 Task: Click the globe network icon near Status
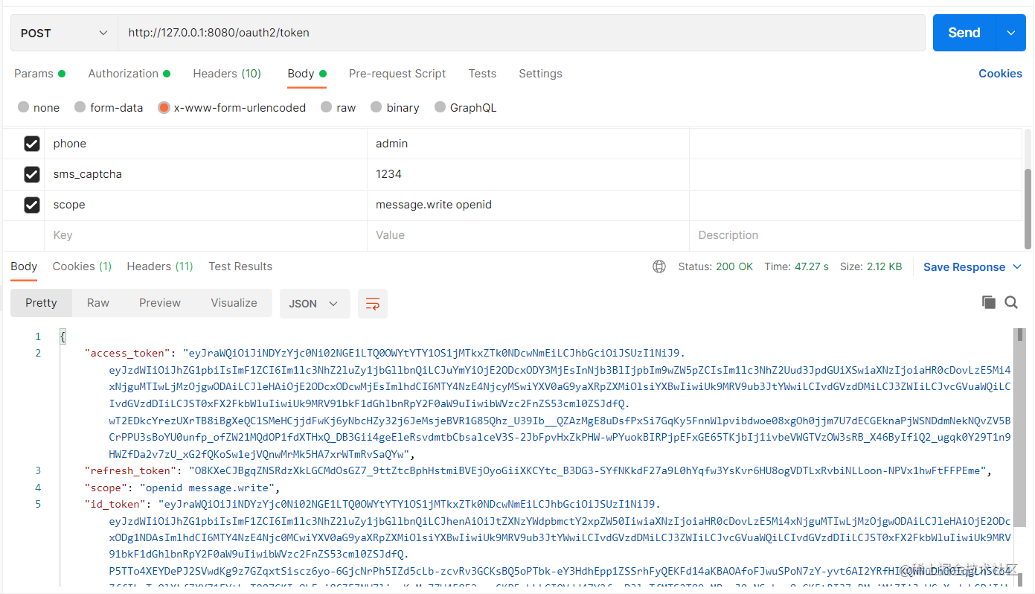click(x=659, y=266)
